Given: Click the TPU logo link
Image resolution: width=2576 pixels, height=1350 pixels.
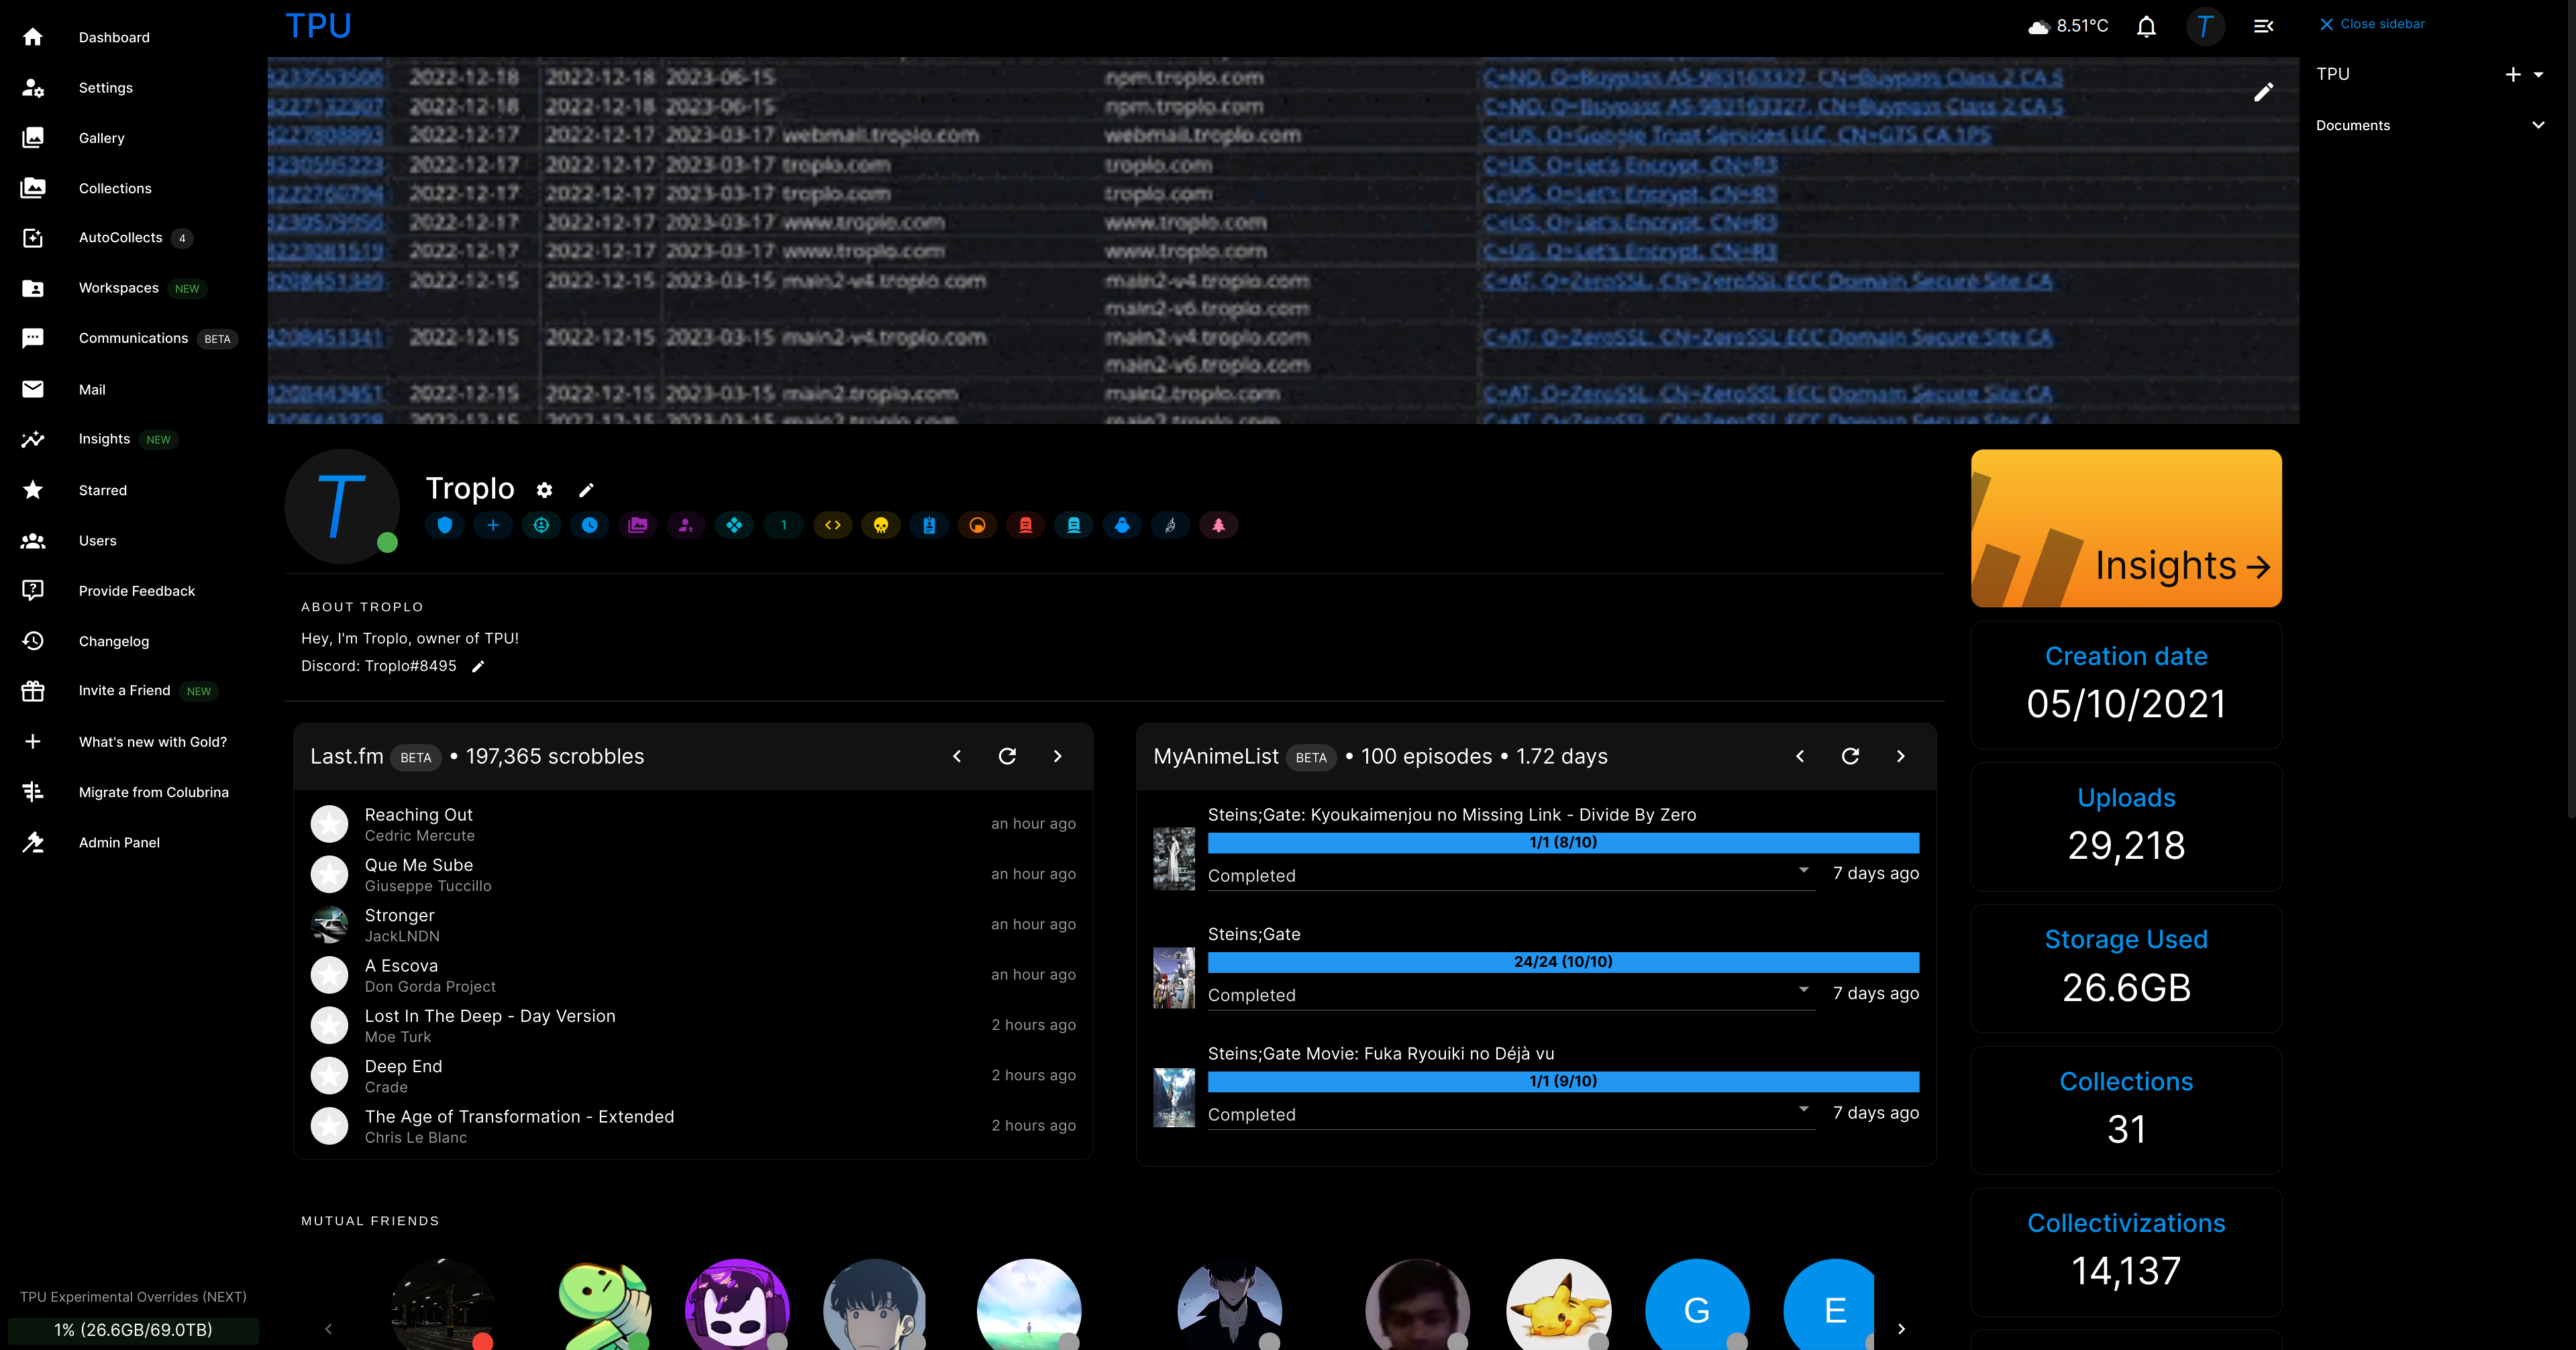Looking at the screenshot, I should click(318, 26).
